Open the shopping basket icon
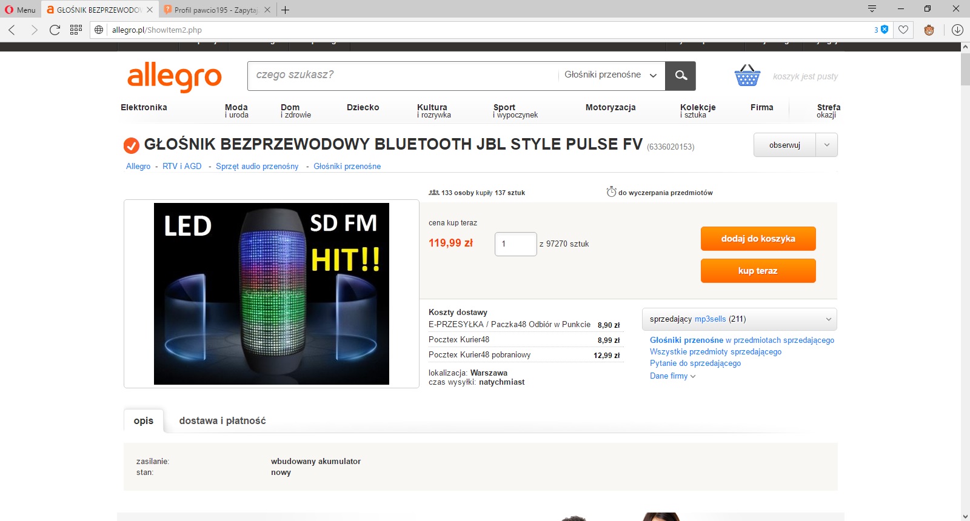The height and width of the screenshot is (521, 970). (747, 76)
